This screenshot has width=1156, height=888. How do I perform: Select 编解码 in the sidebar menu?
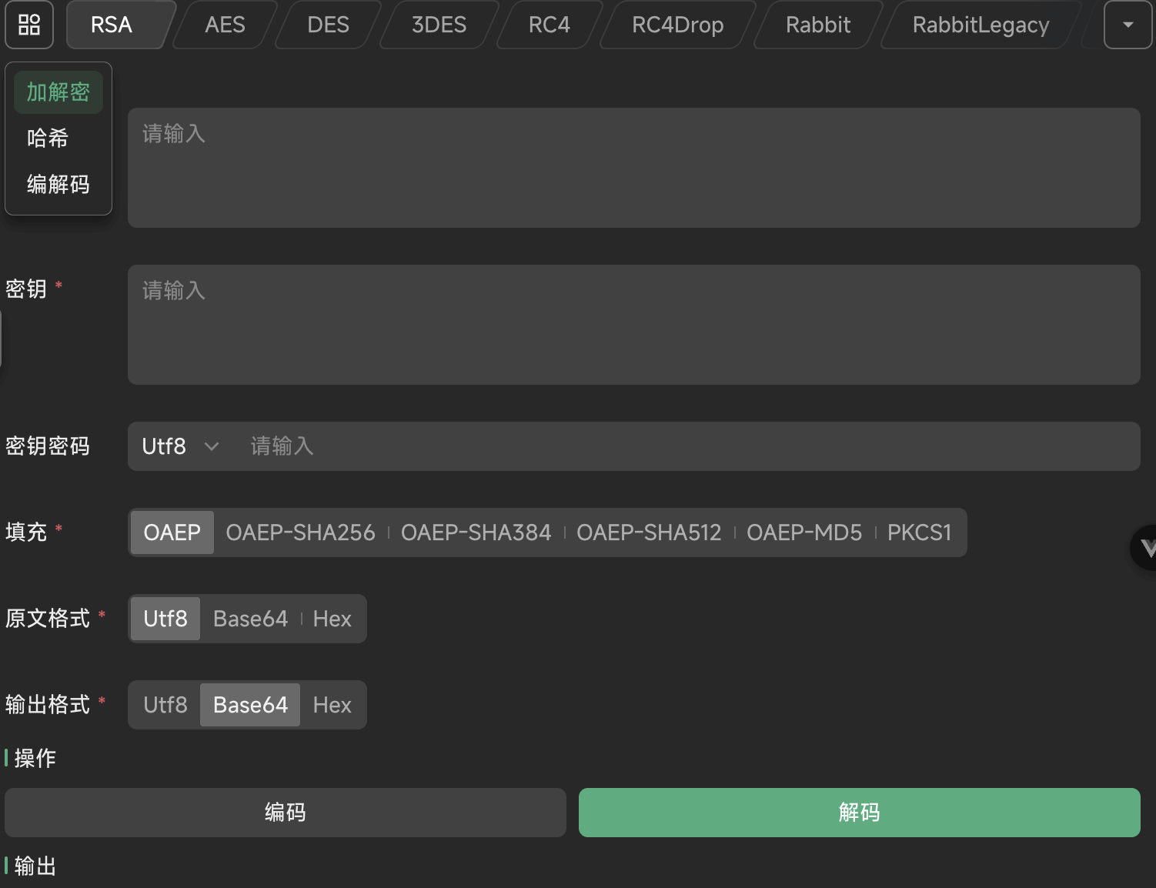click(x=58, y=185)
